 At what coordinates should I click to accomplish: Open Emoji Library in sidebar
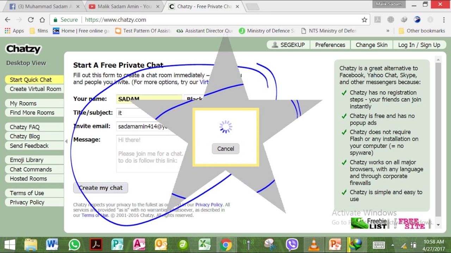34,160
